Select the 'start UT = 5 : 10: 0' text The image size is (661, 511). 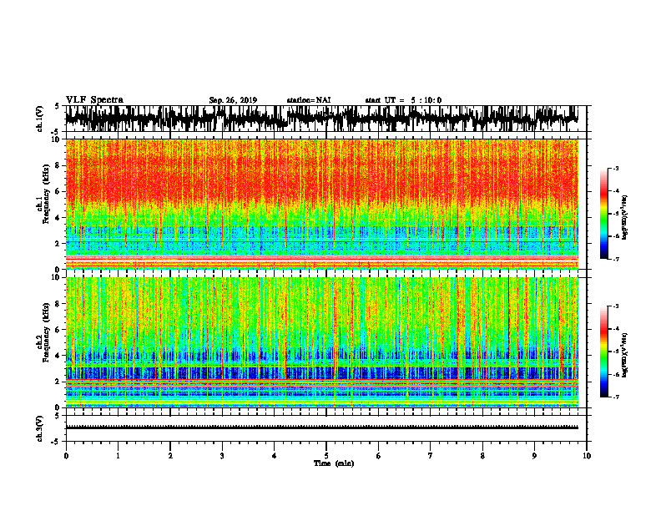coord(403,100)
